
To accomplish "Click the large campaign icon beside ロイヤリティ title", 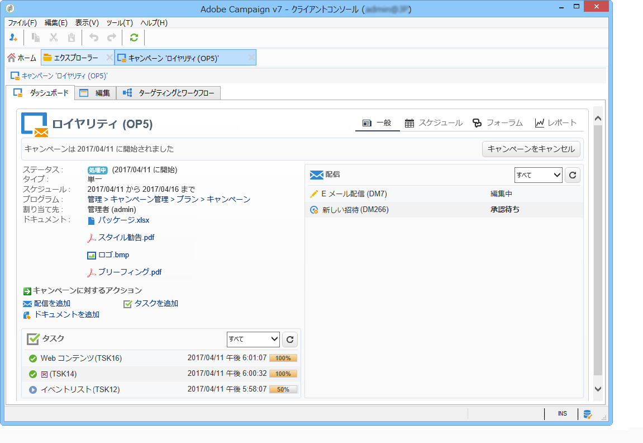I will [x=35, y=124].
